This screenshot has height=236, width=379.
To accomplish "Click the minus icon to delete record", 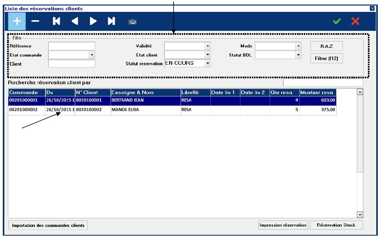I will tap(35, 21).
